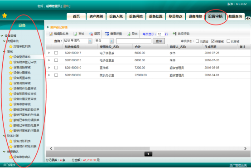Viewport: 251px width, 168px height.
Task: Open the 包含 condition dropdown
Action: (111, 41)
